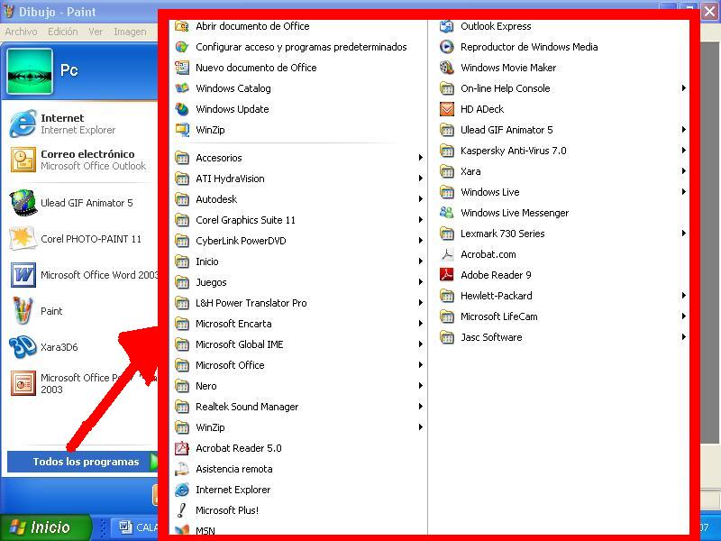Expand the Hewlett-Packard submenu arrow

pos(684,296)
